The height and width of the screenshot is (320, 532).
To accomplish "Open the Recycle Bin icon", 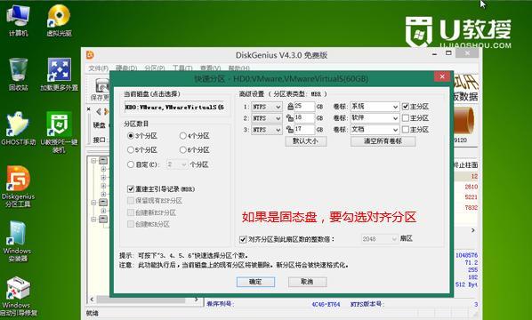I will tap(18, 75).
